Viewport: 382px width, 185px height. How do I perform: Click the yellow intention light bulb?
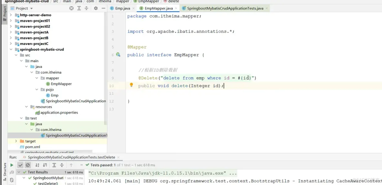click(x=131, y=85)
